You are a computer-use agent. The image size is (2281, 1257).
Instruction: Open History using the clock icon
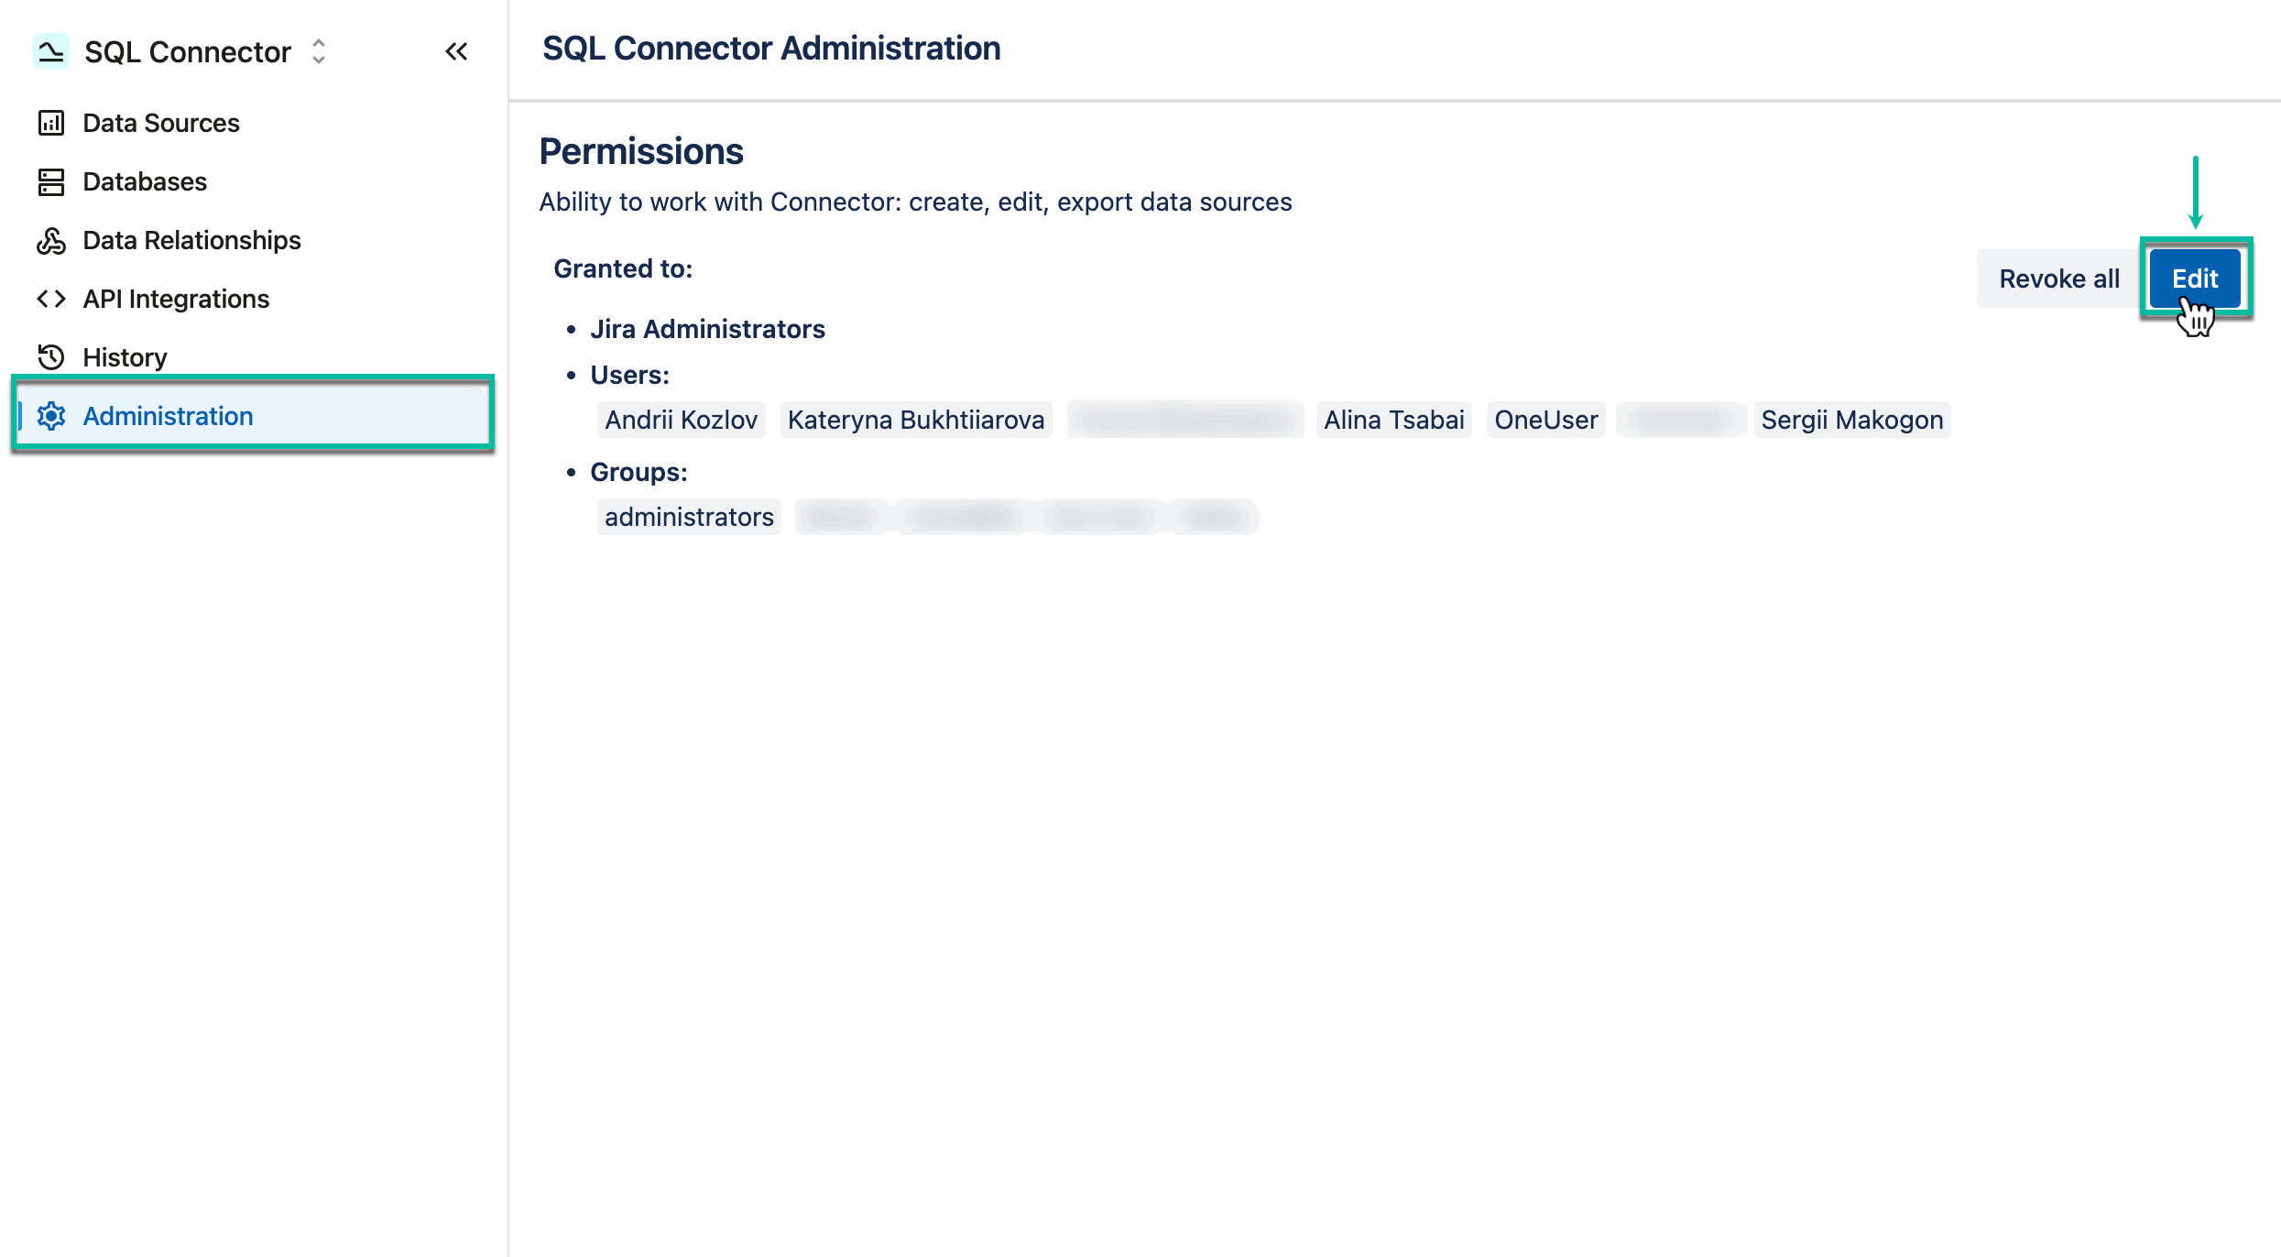(50, 357)
